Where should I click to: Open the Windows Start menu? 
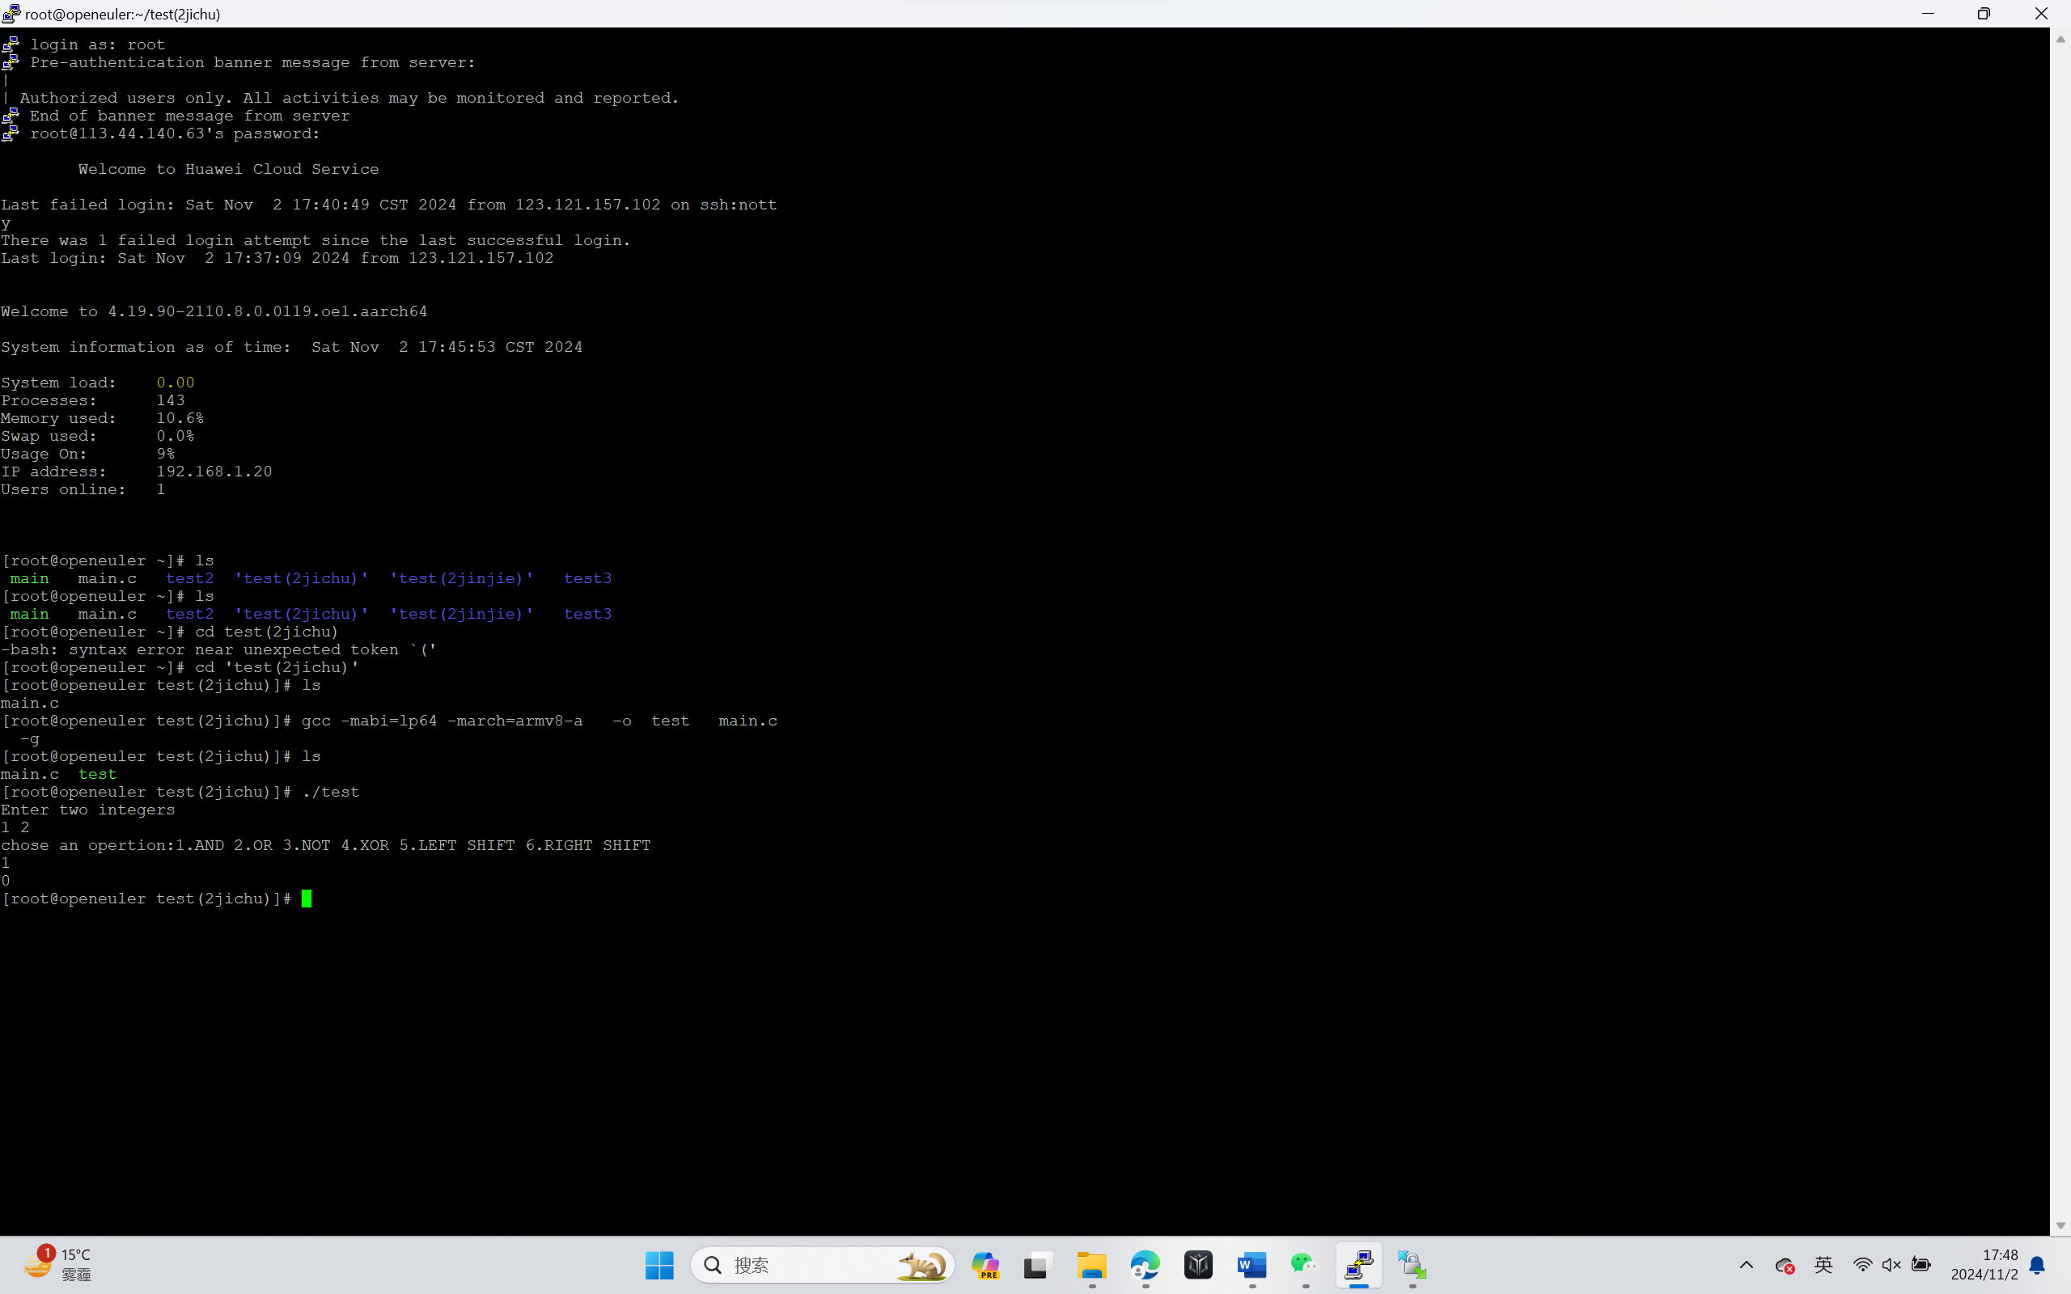659,1265
